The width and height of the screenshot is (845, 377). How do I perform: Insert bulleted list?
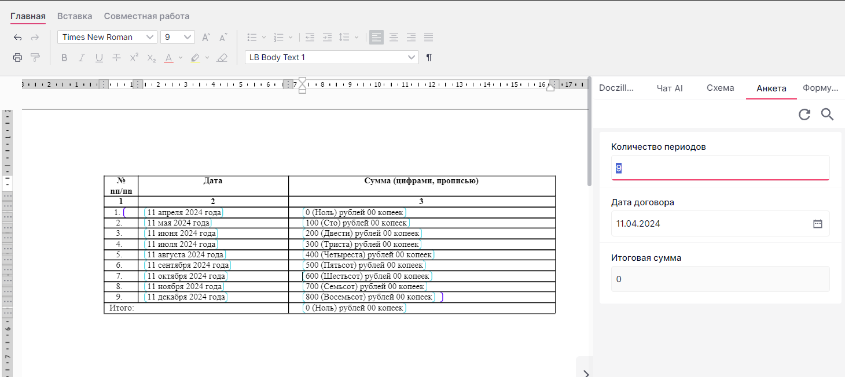[252, 37]
